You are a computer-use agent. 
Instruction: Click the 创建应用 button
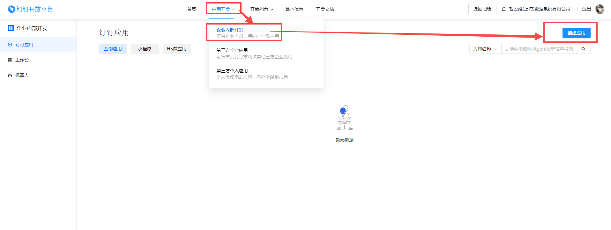click(x=576, y=33)
